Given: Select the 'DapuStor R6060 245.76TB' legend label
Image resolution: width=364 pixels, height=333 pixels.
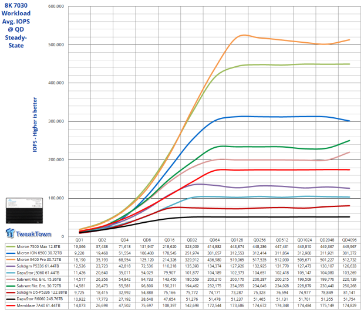Looking at the screenshot, I should pos(40,299).
